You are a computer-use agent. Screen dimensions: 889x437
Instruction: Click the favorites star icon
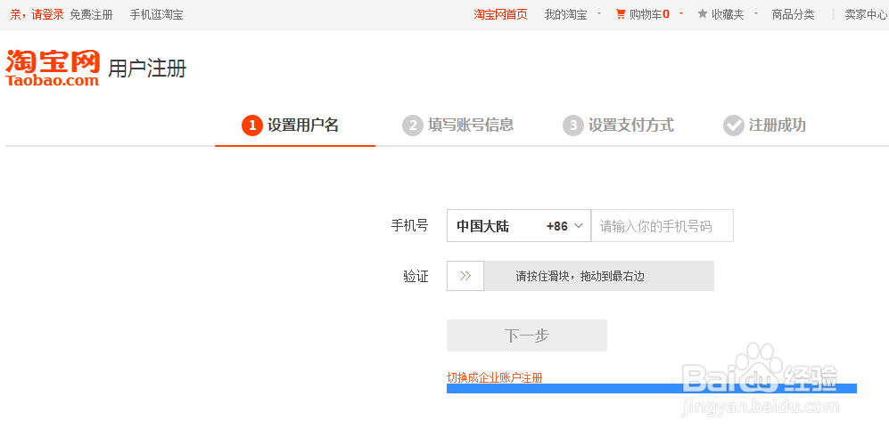coord(703,14)
